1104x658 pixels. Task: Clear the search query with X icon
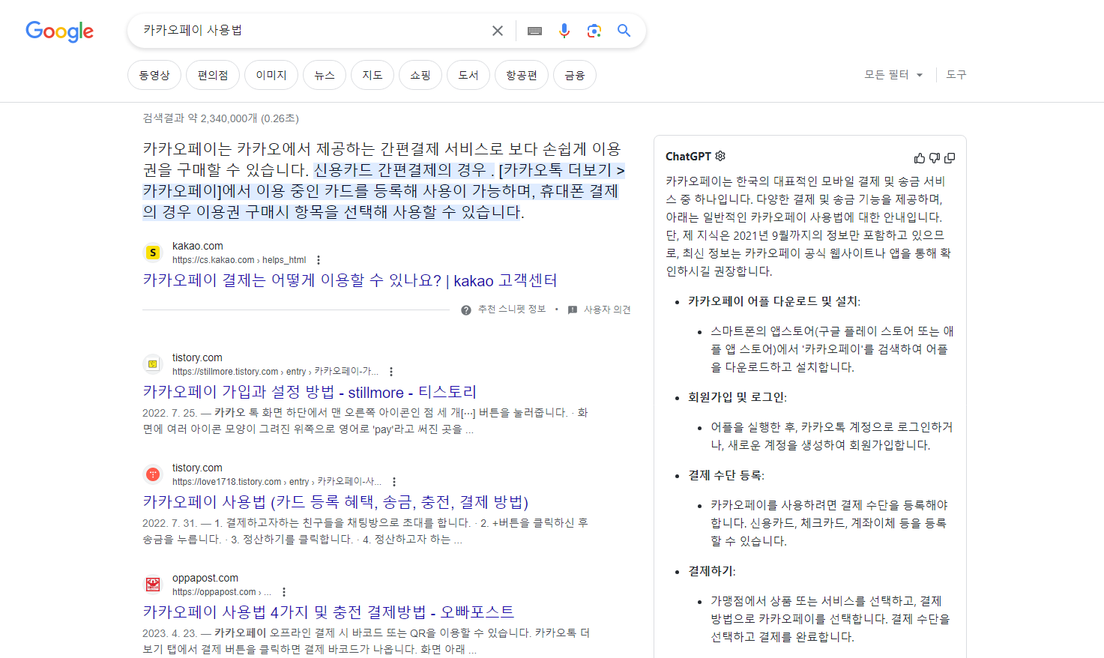click(x=497, y=30)
